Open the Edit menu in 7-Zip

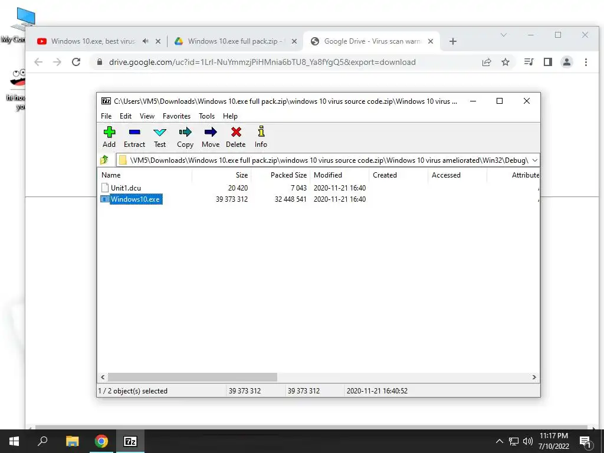[x=126, y=116]
